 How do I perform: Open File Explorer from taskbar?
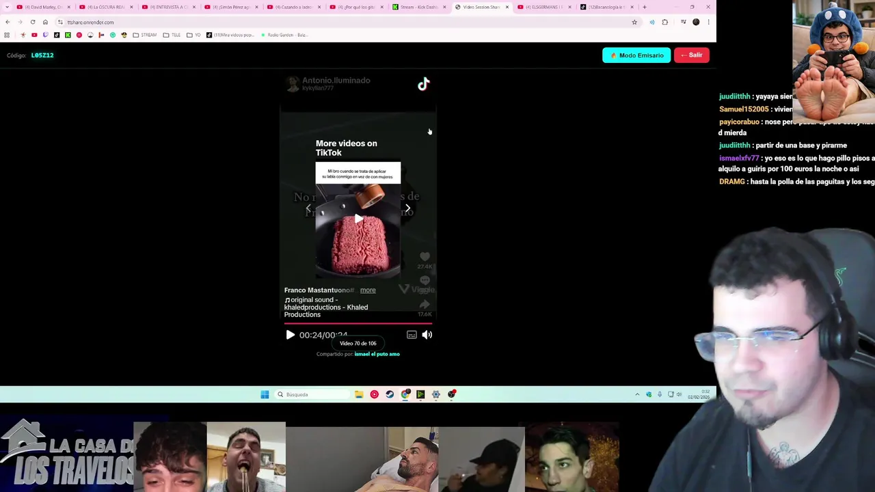(x=359, y=394)
